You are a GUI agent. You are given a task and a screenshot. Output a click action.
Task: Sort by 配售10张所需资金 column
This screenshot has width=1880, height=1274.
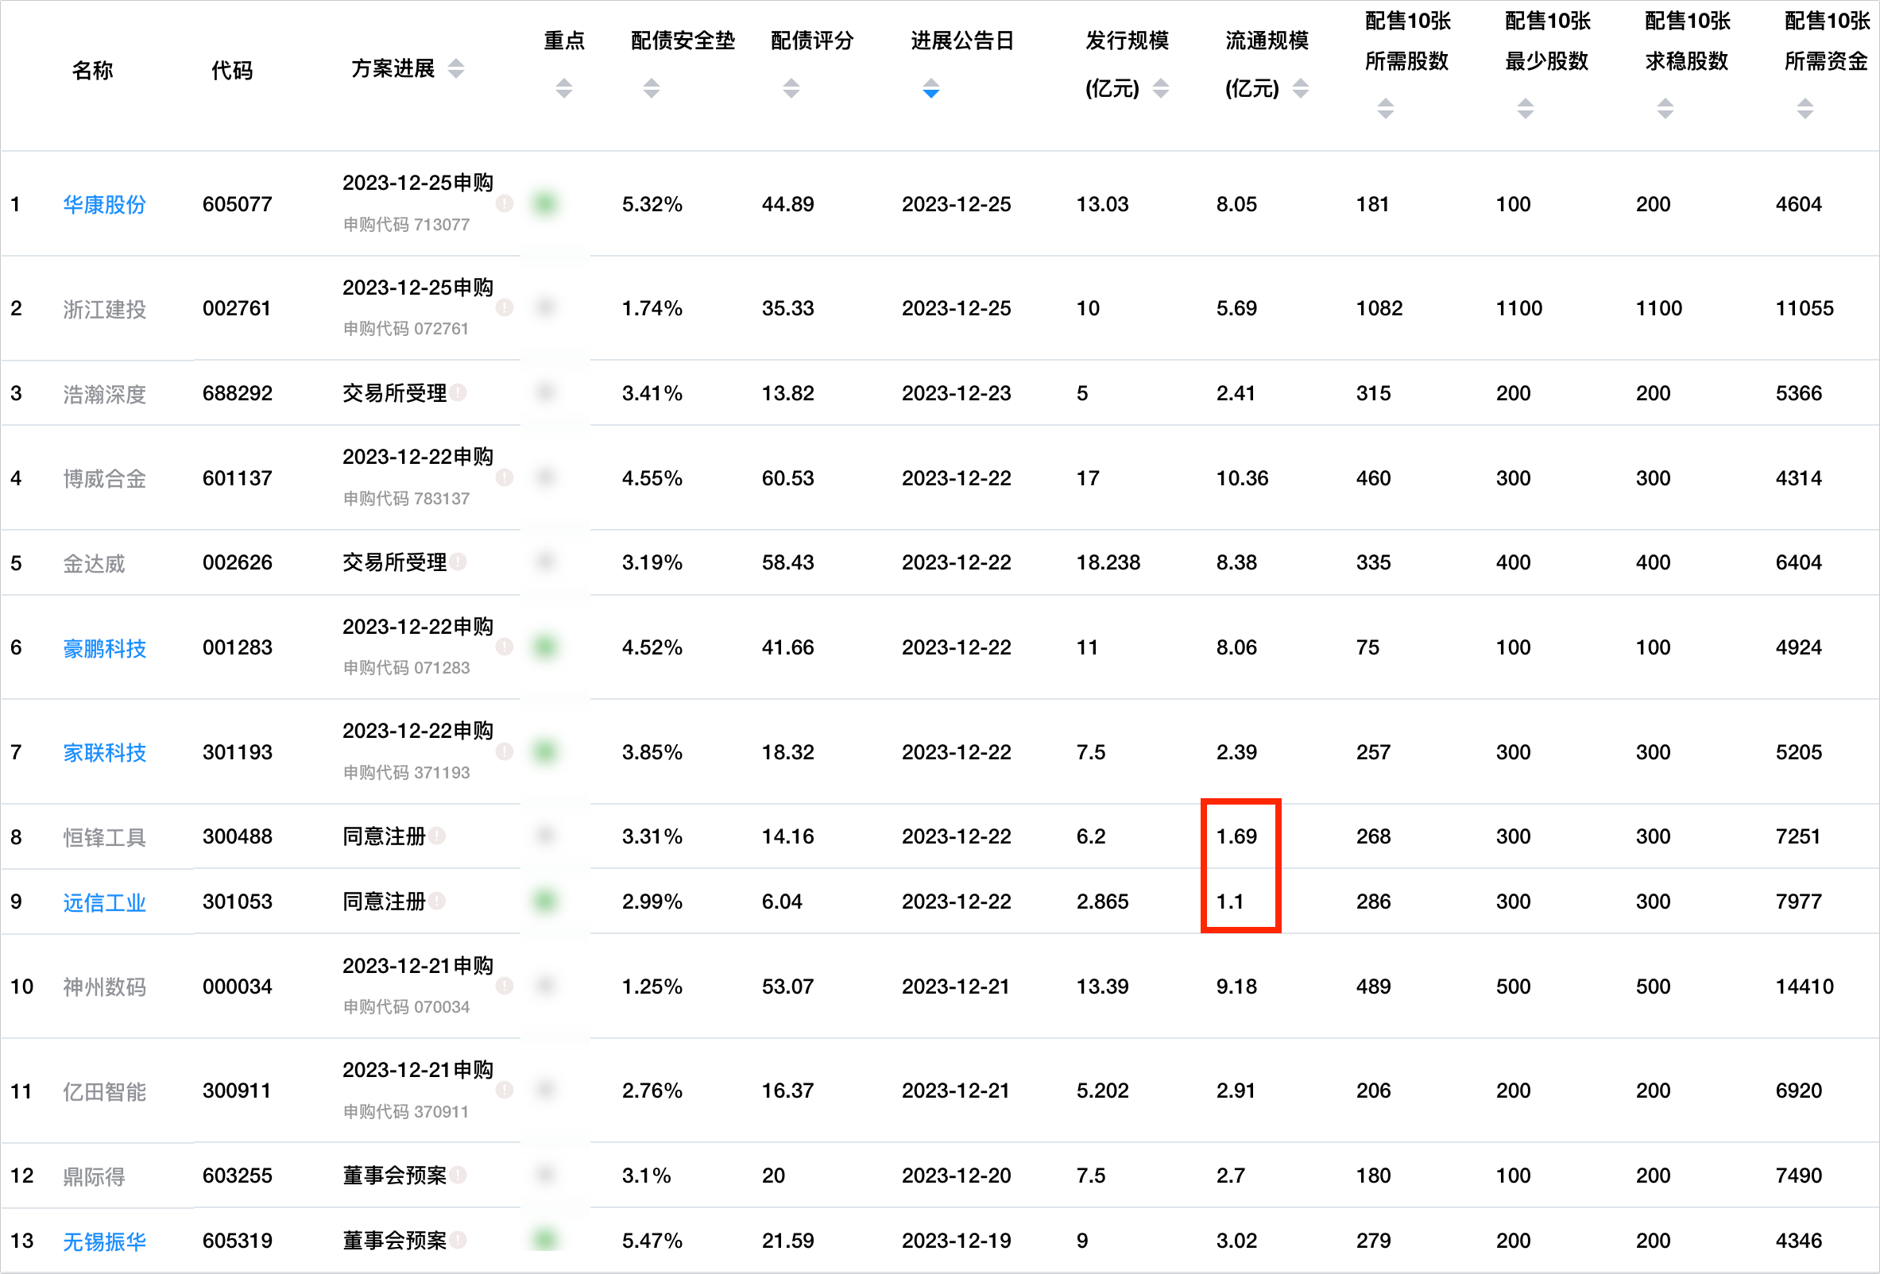coord(1805,108)
